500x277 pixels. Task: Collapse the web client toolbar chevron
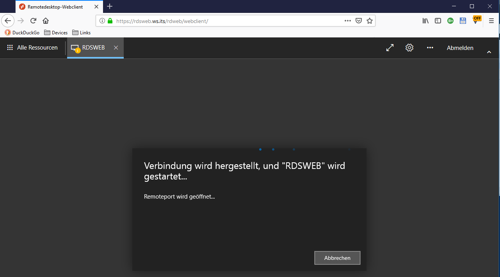tap(489, 52)
